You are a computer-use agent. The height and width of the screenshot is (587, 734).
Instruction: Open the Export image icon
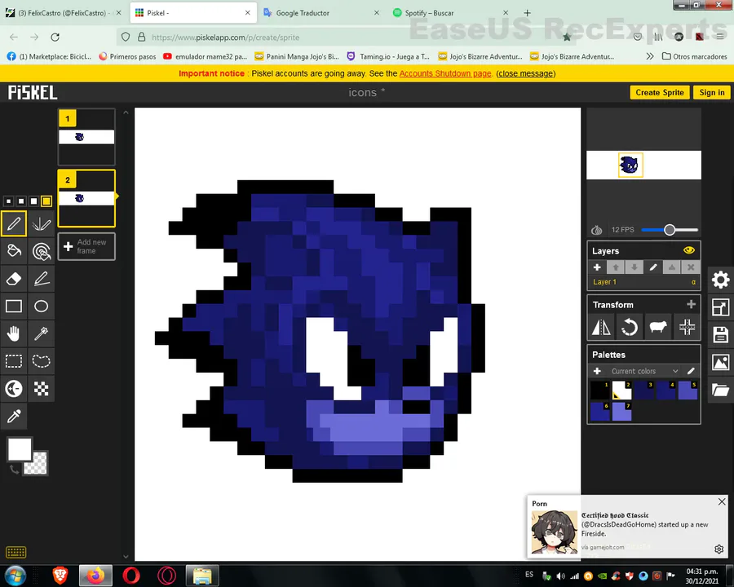720,362
